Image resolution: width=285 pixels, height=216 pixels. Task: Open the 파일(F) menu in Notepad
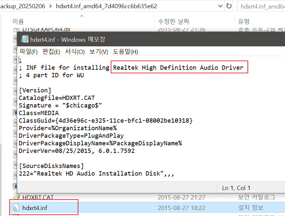[x=28, y=52]
